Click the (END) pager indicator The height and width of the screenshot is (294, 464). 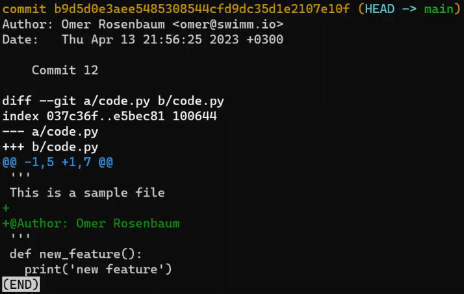pos(21,285)
